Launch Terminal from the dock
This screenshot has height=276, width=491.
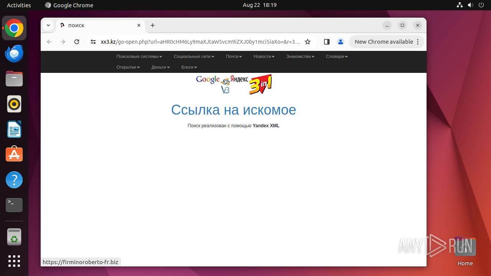pos(14,205)
